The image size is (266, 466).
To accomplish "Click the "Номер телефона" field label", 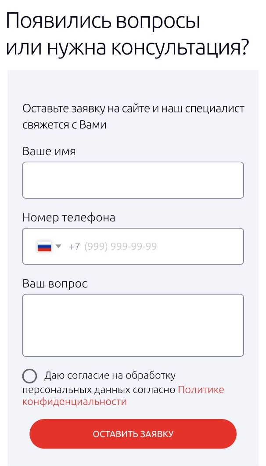I will coord(68,218).
